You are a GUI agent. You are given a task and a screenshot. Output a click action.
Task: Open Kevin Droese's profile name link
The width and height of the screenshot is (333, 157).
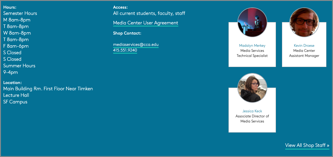click(304, 46)
